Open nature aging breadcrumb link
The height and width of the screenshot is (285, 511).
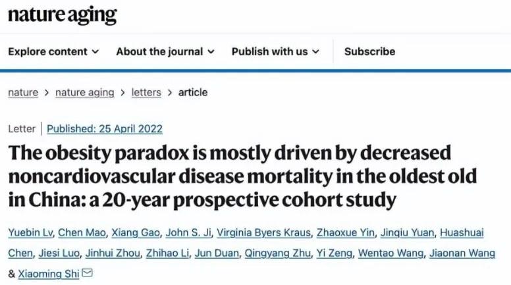tap(85, 92)
